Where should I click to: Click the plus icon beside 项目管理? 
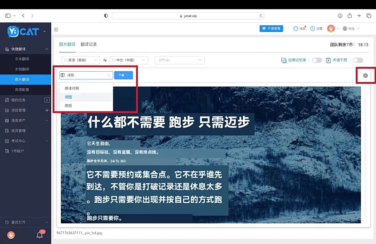[x=47, y=110]
